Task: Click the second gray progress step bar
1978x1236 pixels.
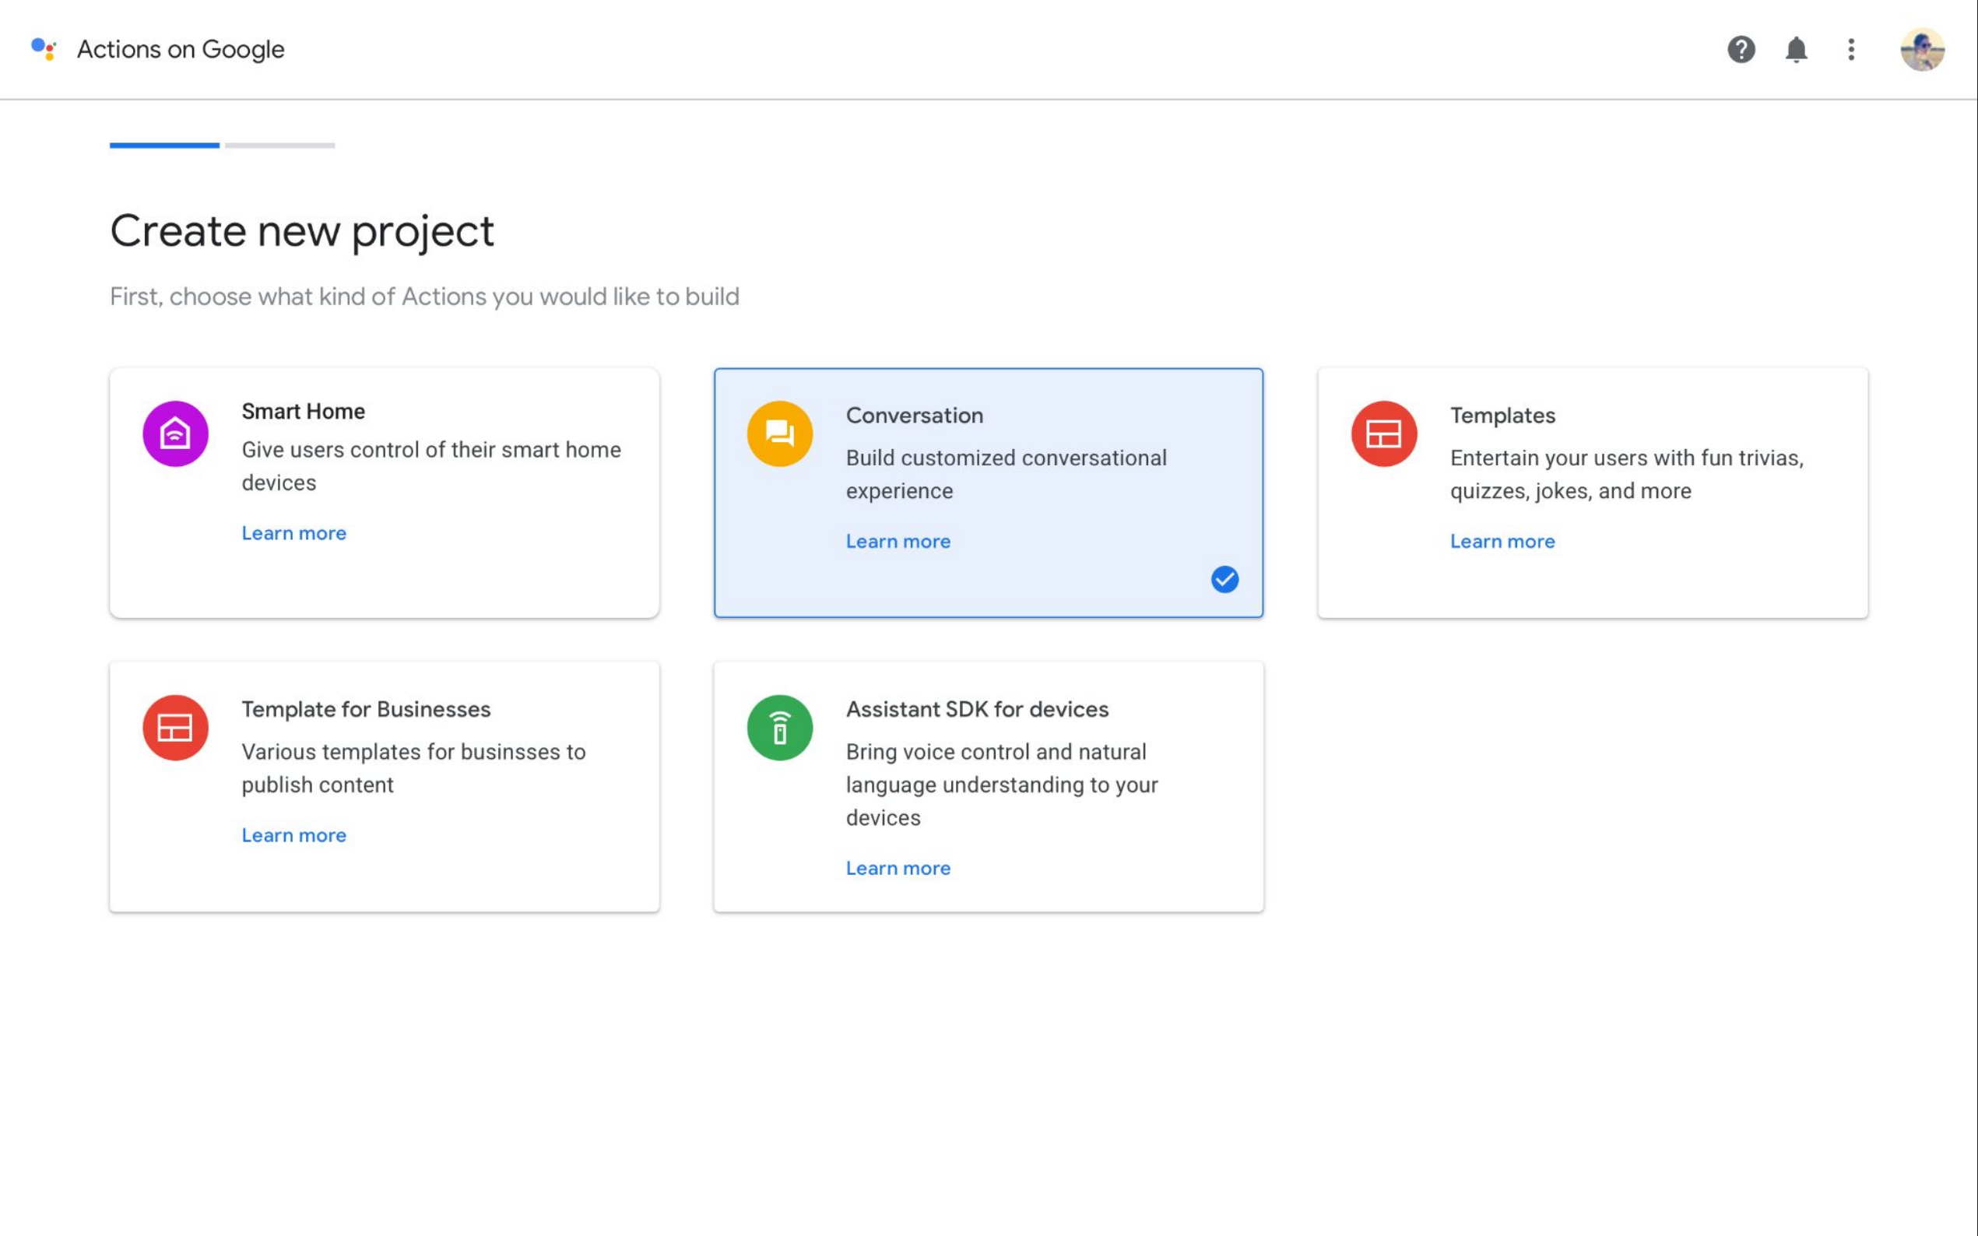Action: [279, 146]
